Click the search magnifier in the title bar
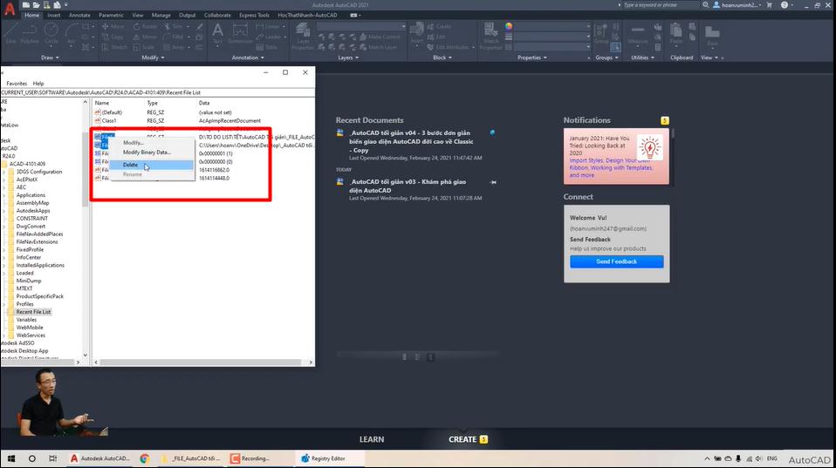 pos(705,4)
